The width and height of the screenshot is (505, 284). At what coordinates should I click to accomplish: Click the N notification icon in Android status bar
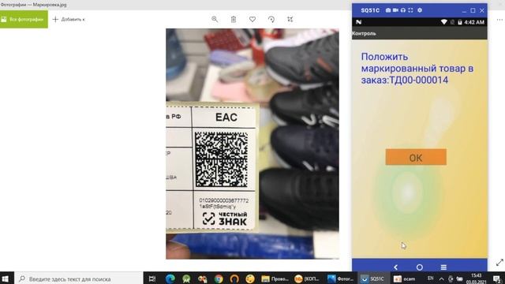(x=358, y=22)
